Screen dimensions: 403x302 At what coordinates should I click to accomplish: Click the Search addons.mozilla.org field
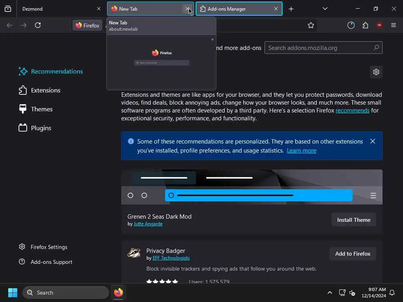(x=324, y=48)
